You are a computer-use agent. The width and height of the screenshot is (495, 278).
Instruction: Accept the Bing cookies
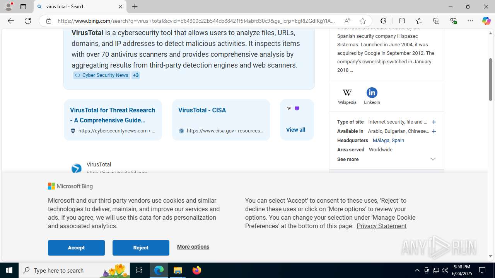pos(76,248)
